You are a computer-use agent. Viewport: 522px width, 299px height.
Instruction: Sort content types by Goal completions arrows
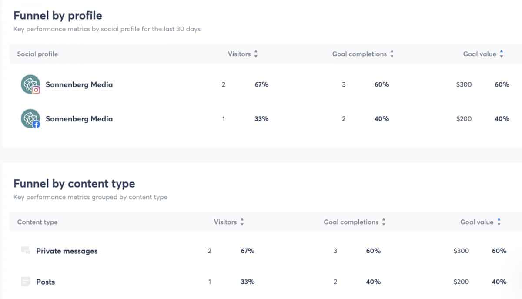384,222
